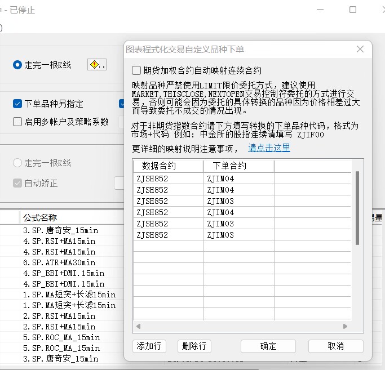Viewport: 385px width, 370px height.
Task: Click the 公式名称 column header
Action: tap(72, 217)
